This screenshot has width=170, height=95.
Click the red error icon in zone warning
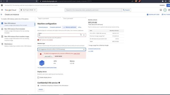tap(41, 54)
